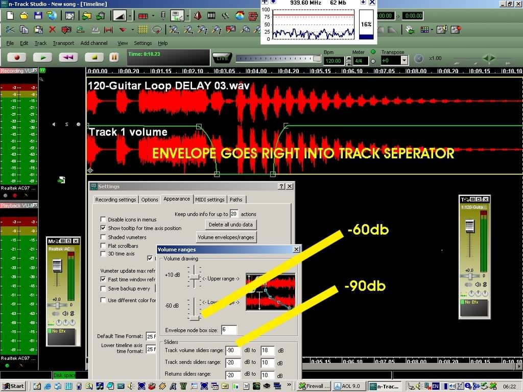Save the song with the floppy disk icon
This screenshot has height=392, width=523.
(x=38, y=16)
